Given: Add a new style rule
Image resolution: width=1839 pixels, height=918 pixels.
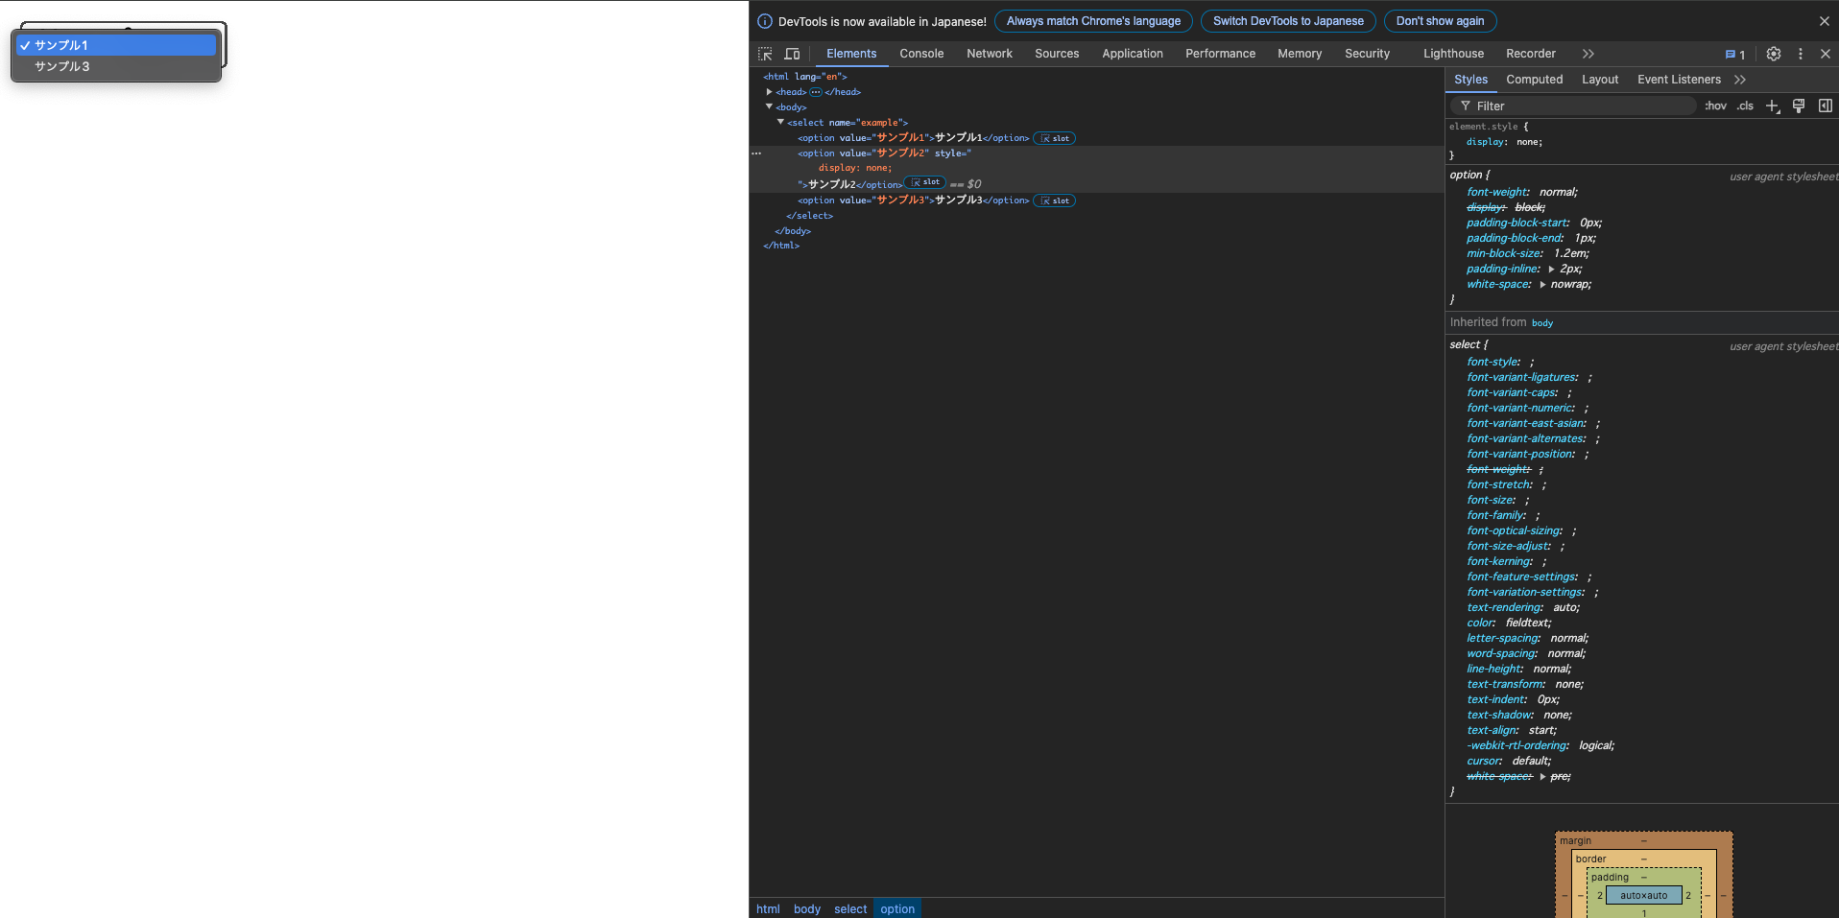Looking at the screenshot, I should (x=1773, y=106).
